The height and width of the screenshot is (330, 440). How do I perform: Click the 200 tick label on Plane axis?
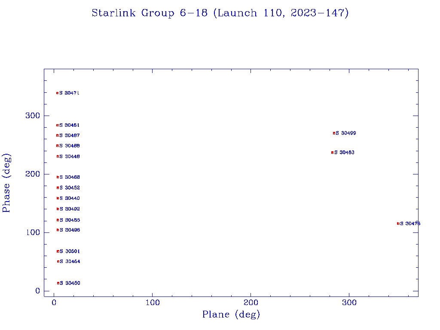(251, 302)
